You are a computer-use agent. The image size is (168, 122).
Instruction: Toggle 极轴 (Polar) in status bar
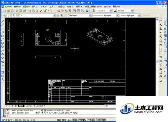(x=75, y=120)
